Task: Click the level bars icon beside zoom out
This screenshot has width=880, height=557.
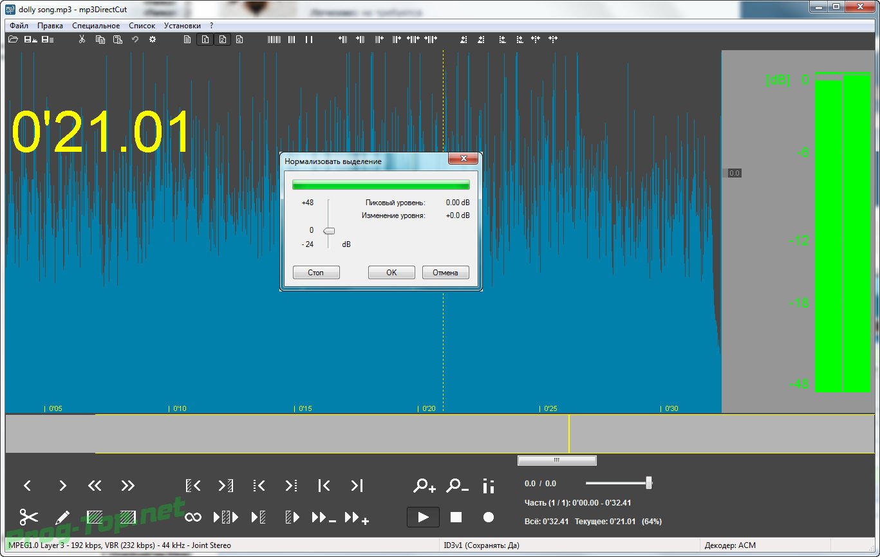Action: coord(489,486)
